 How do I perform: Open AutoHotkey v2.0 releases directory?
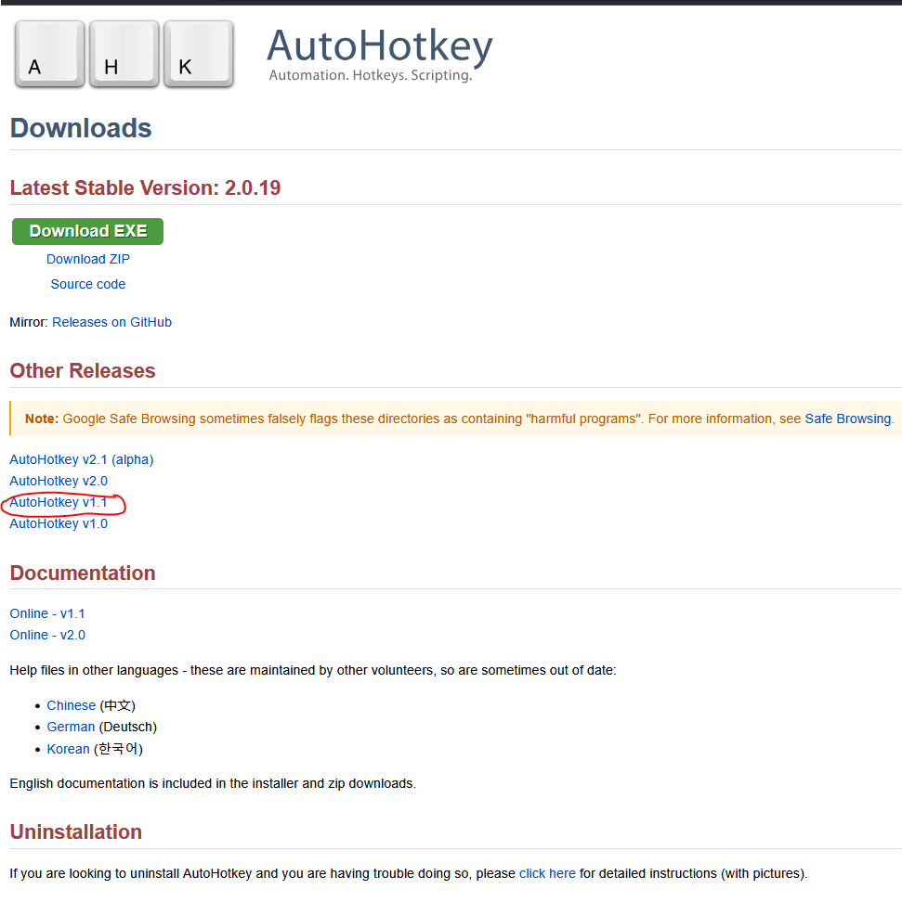click(x=59, y=481)
